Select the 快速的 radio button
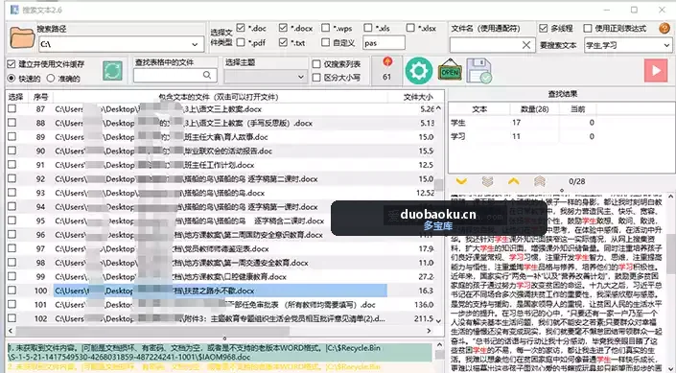This screenshot has width=676, height=373. [12, 79]
